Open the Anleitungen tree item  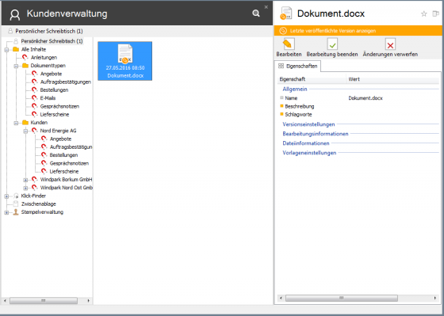44,58
